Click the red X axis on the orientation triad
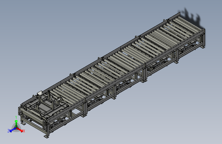 pos(20,130)
